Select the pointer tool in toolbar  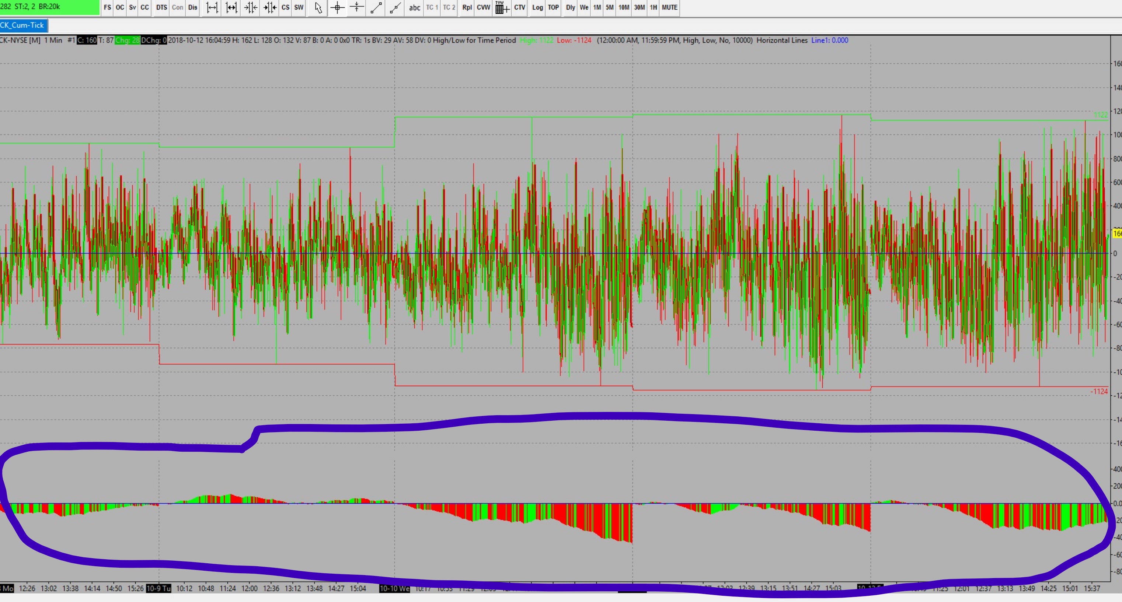click(x=318, y=7)
